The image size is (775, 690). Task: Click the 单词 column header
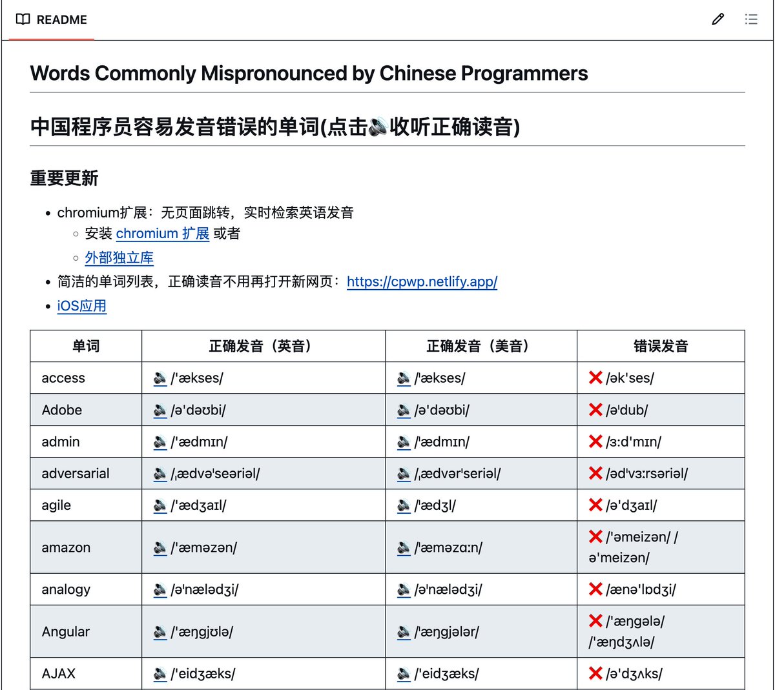(x=86, y=347)
